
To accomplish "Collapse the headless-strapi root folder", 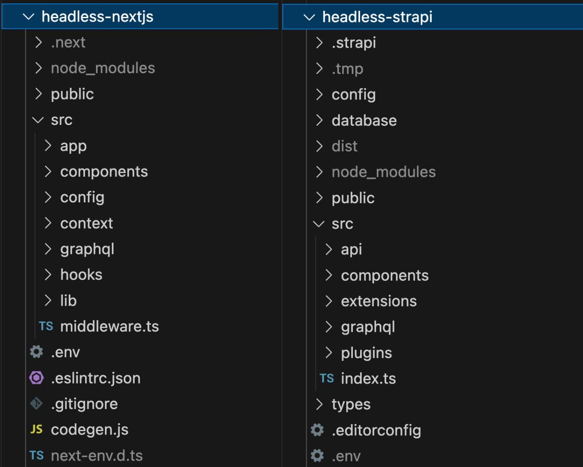I will pyautogui.click(x=309, y=17).
